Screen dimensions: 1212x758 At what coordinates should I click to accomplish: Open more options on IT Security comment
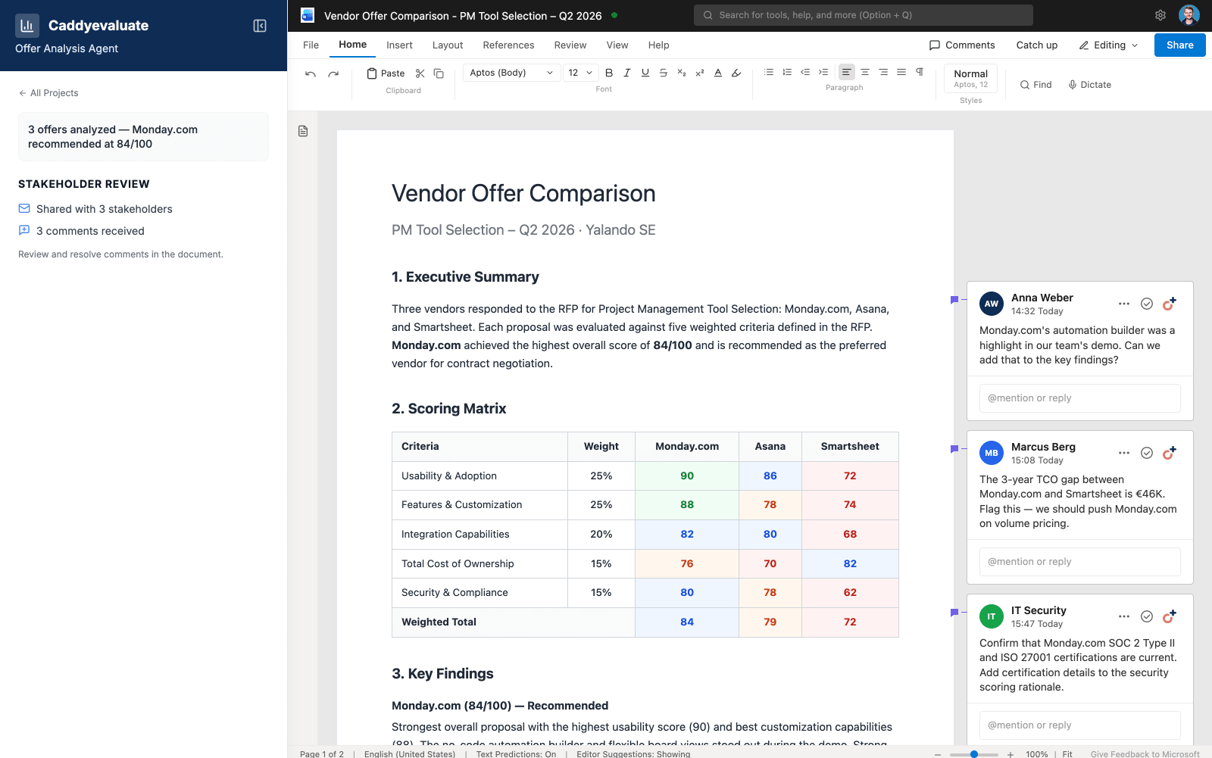(1124, 616)
